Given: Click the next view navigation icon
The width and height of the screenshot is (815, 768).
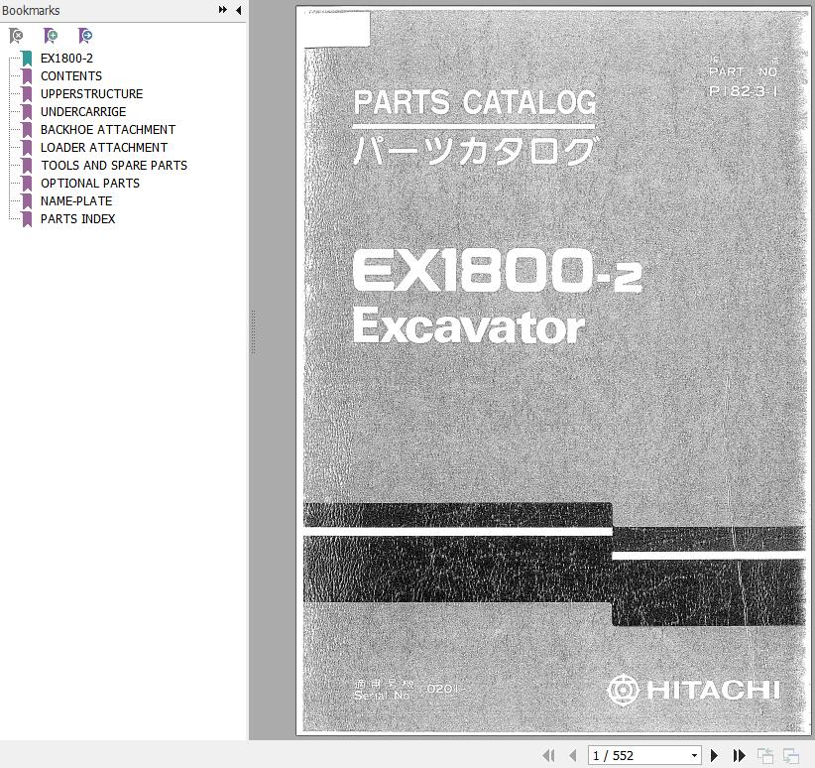Looking at the screenshot, I should [x=791, y=755].
